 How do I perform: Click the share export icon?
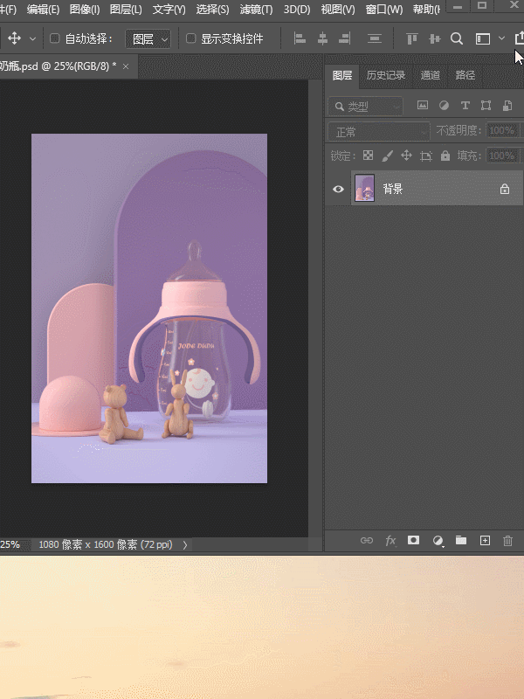[520, 38]
